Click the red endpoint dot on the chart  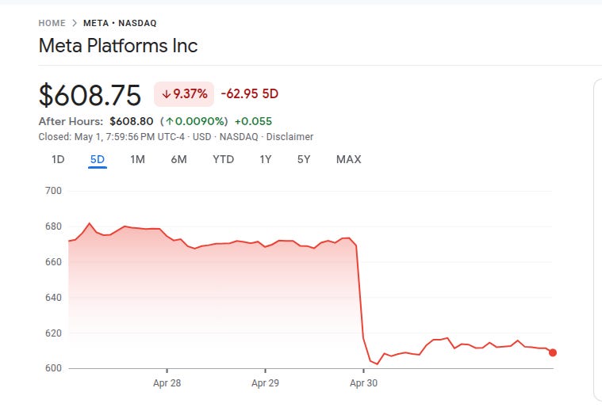coord(553,352)
